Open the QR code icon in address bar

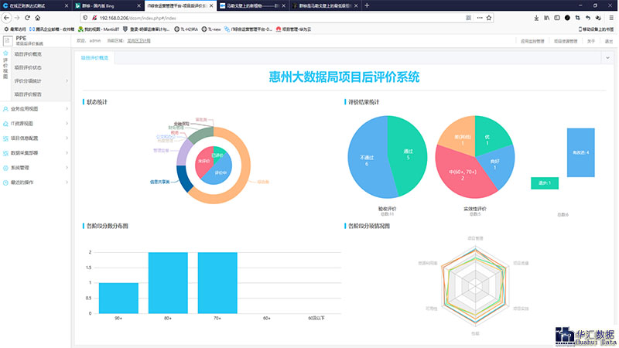468,18
